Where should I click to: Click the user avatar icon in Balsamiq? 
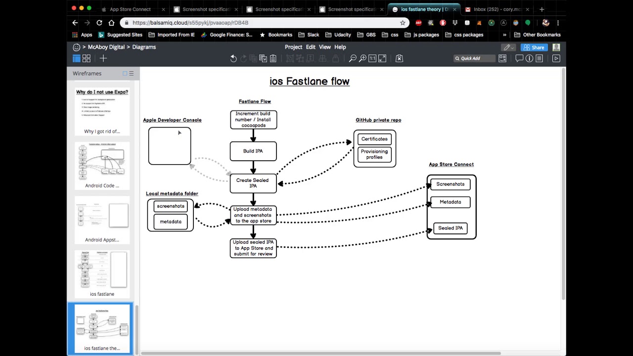click(556, 47)
